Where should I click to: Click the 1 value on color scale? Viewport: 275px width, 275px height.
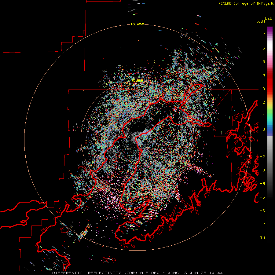[264, 116]
